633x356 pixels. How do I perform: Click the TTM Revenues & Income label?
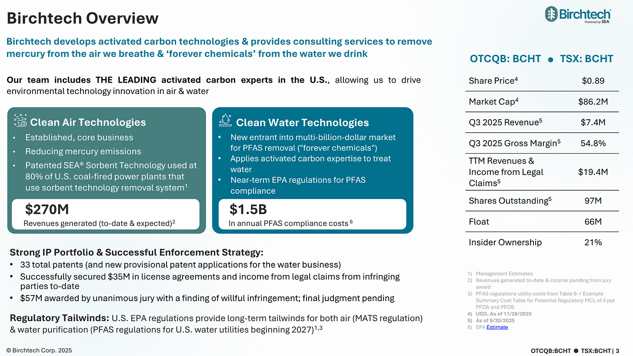point(506,172)
